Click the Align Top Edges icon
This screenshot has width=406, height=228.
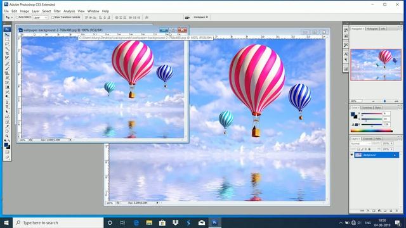point(86,17)
